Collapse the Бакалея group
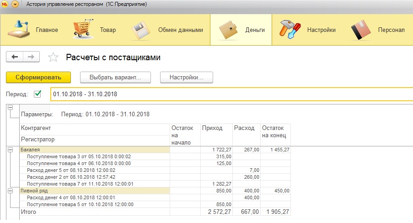 pyautogui.click(x=10, y=150)
